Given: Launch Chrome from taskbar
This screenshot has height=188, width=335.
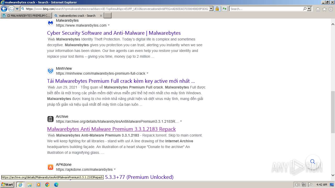Looking at the screenshot, I should click(47, 185).
